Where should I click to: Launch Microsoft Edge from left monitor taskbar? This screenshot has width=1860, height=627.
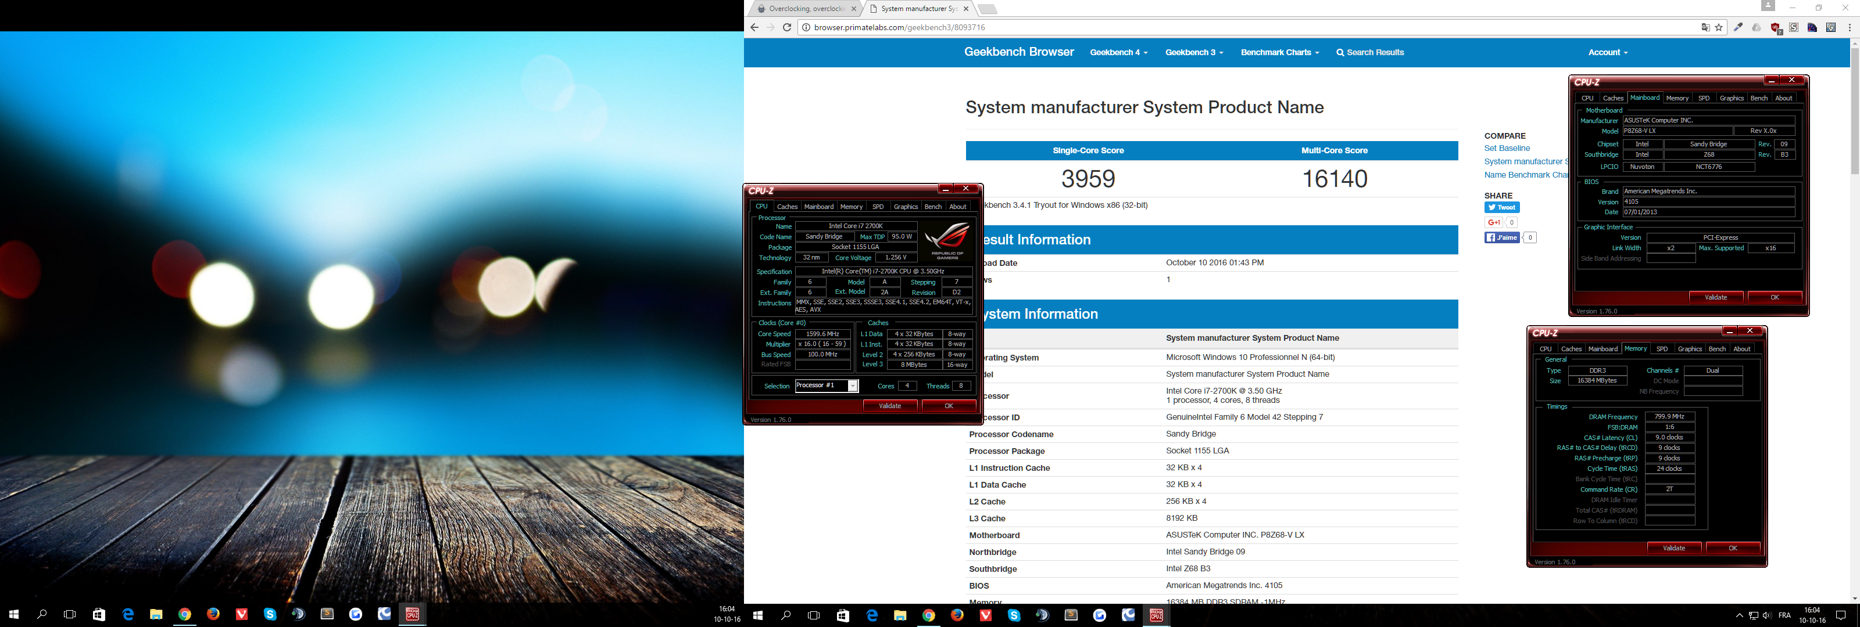(x=128, y=615)
